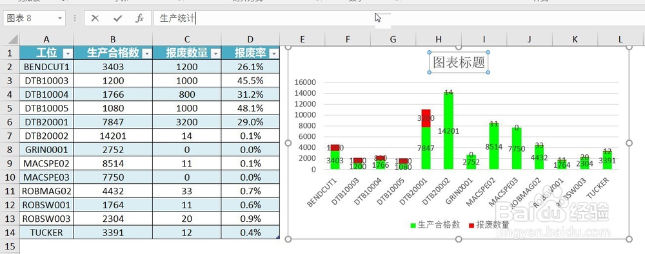This screenshot has width=645, height=254.
Task: Click the Enter checkmark icon in formula bar
Action: pos(117,19)
